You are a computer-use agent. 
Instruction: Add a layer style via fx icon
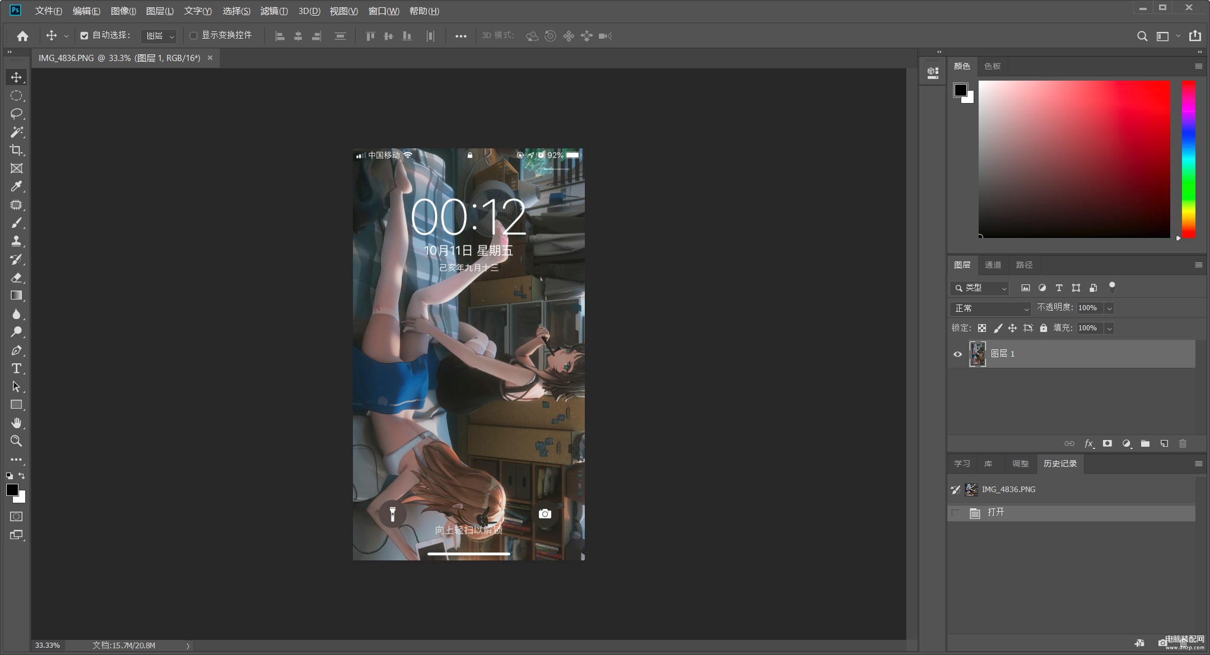point(1089,443)
